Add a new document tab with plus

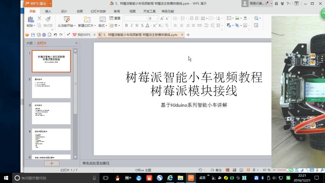click(x=188, y=35)
